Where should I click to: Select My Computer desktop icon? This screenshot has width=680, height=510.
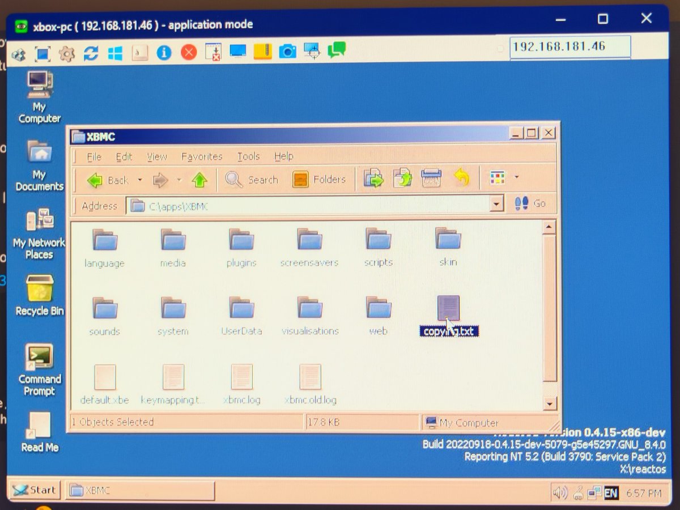pos(39,97)
